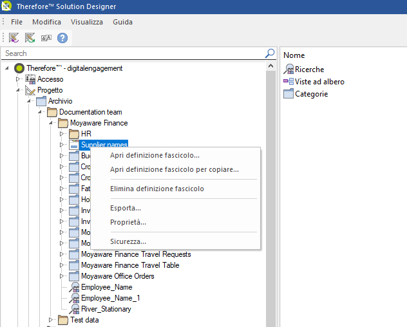The image size is (407, 327).
Task: Click the Archivio category icon
Action: (x=41, y=101)
